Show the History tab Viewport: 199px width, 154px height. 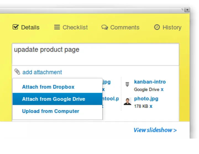(x=172, y=27)
